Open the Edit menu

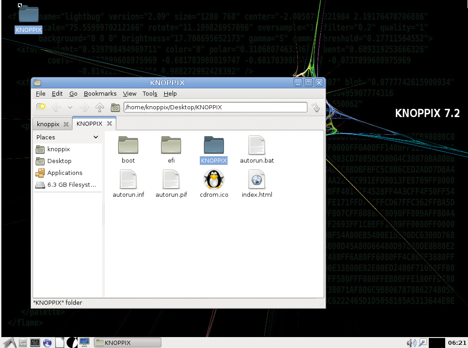57,93
